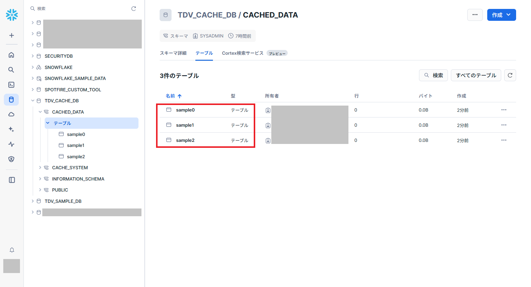Open more options for sample2 row
The image size is (531, 287).
(504, 140)
